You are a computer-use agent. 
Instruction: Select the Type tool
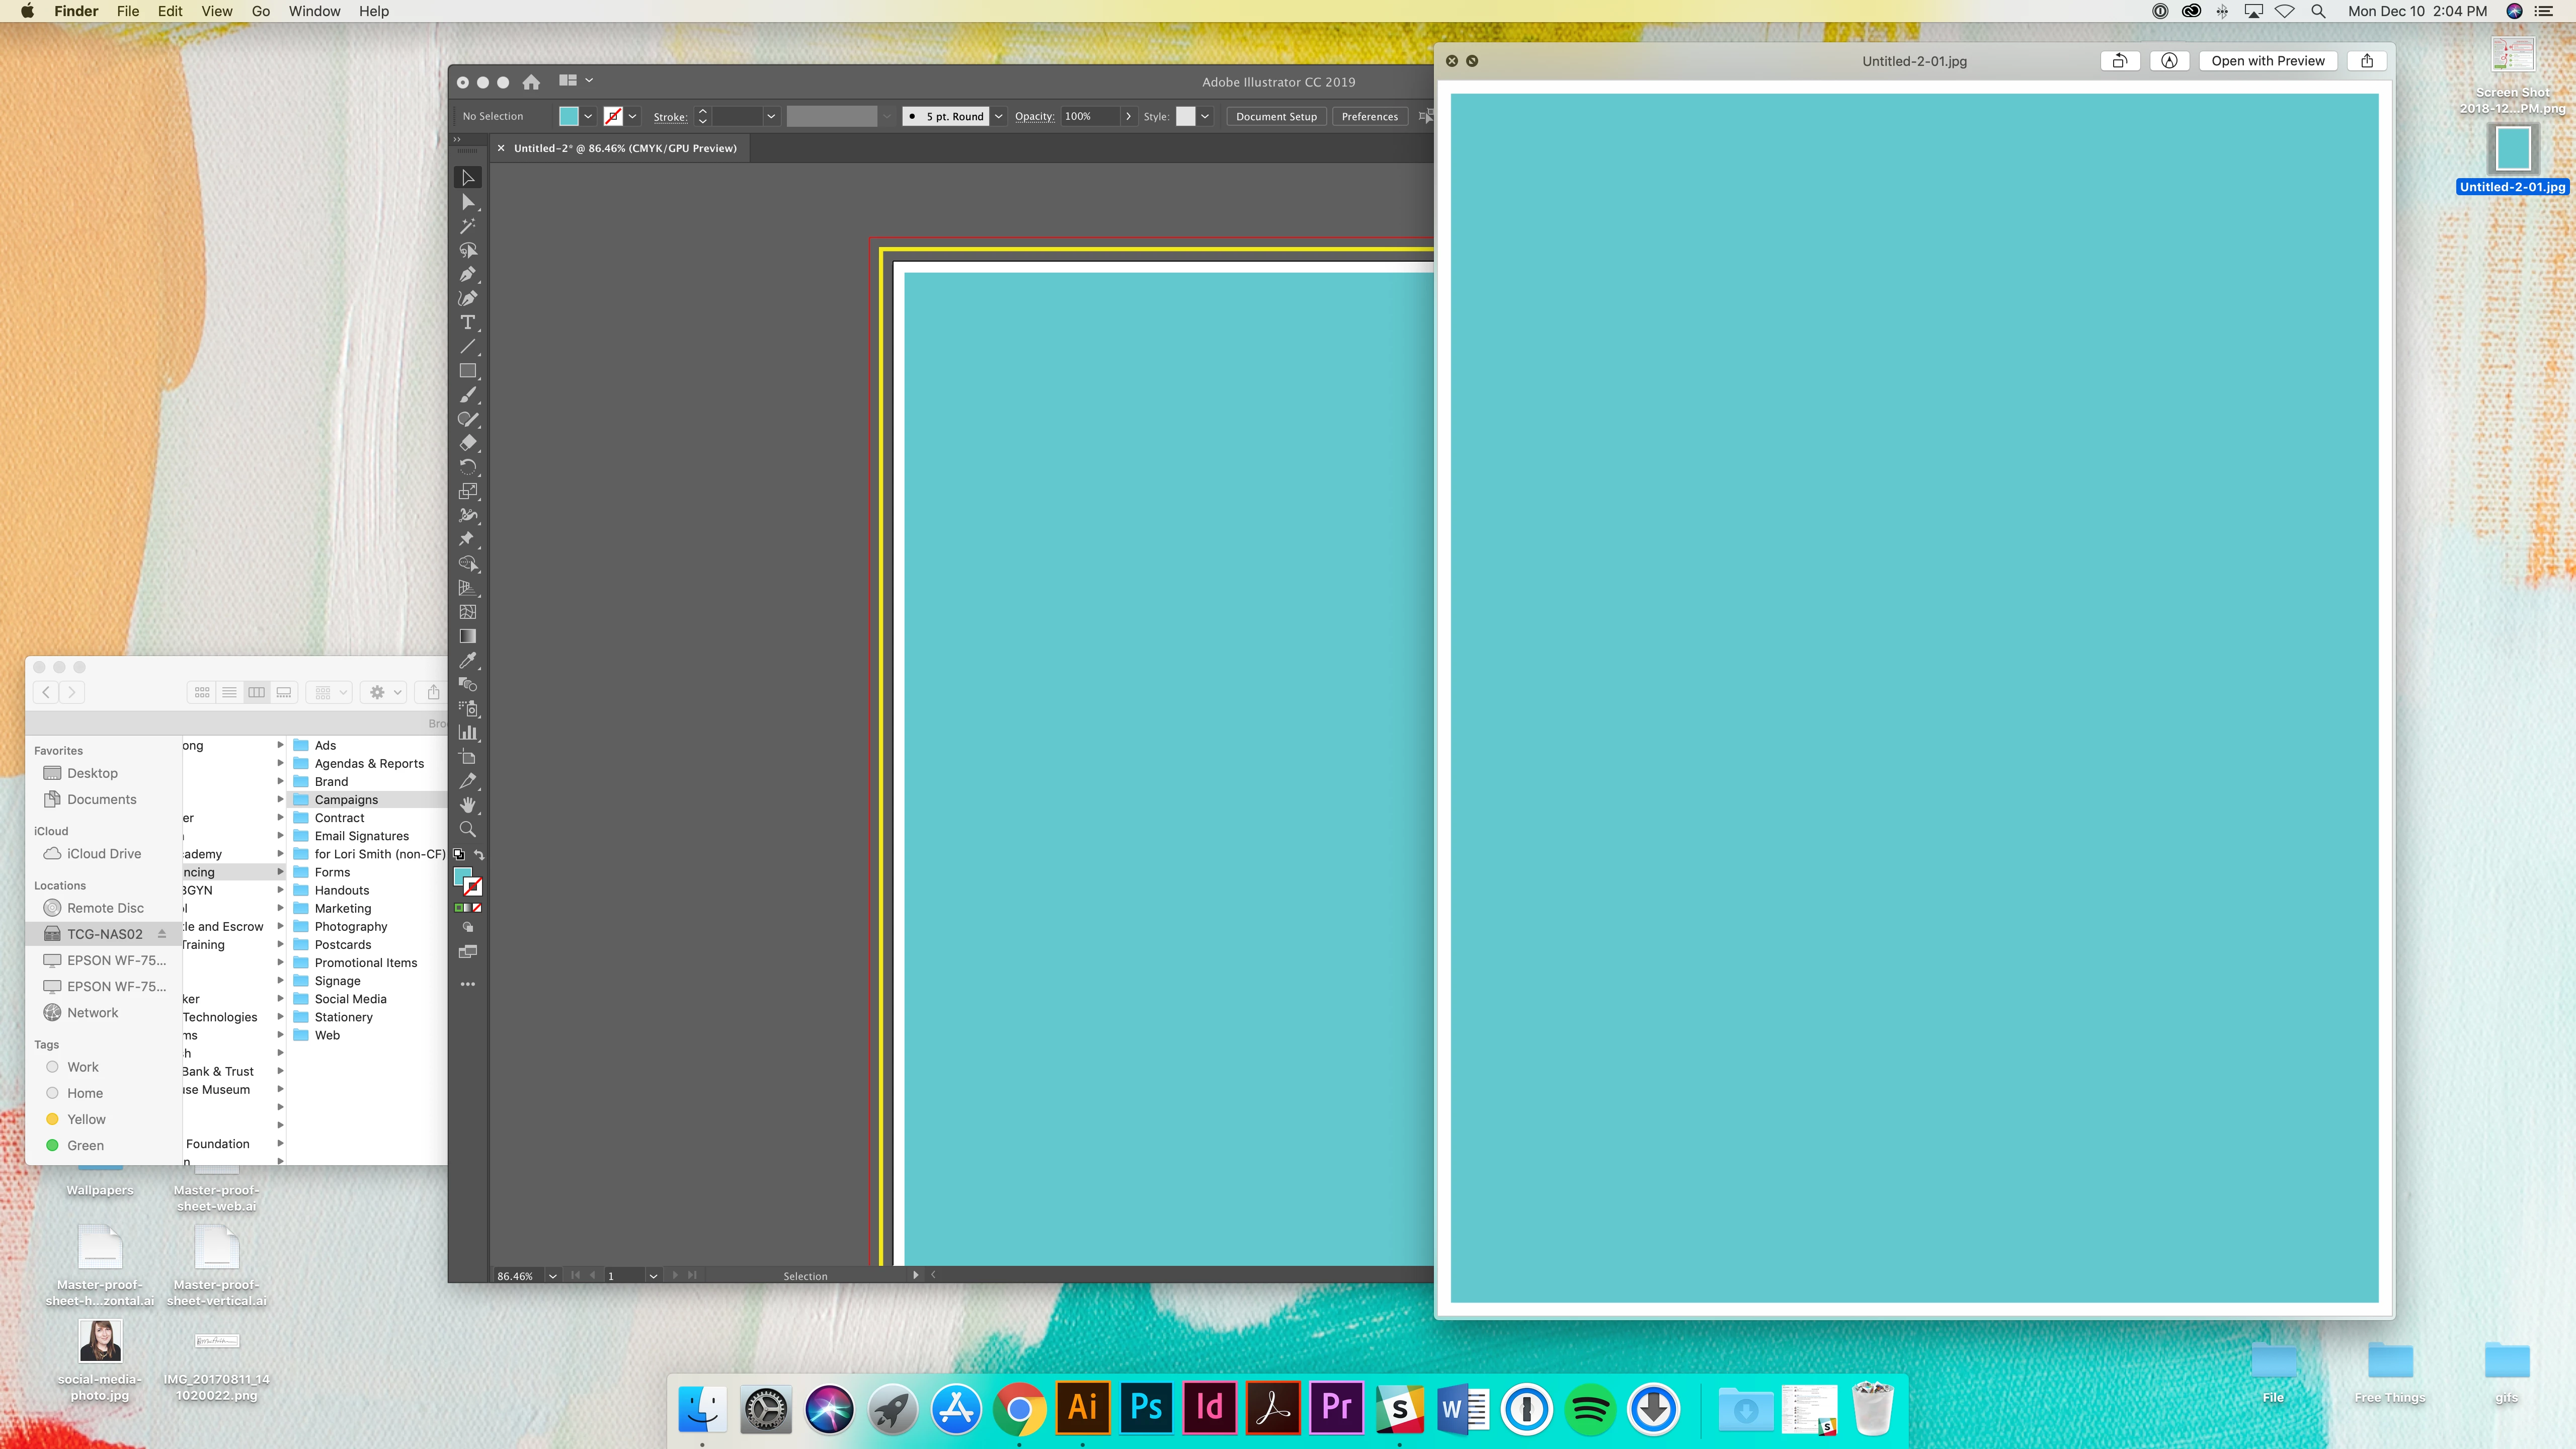point(467,322)
